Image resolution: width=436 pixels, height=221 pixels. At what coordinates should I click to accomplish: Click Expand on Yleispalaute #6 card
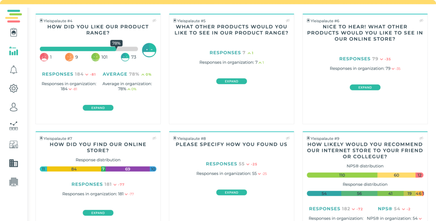click(365, 87)
